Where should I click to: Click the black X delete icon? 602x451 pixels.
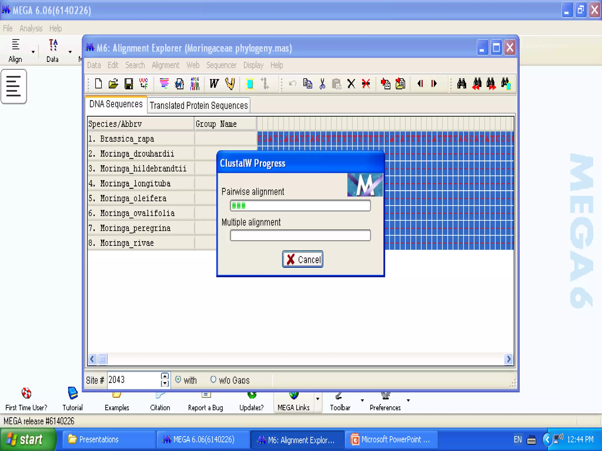click(351, 84)
